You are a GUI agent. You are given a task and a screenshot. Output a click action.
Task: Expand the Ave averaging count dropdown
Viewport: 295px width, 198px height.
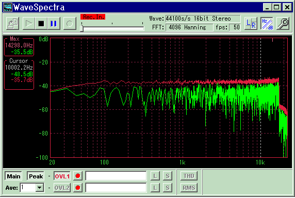coord(40,188)
